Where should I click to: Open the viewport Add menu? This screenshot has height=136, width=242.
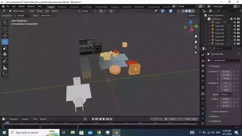(47, 11)
